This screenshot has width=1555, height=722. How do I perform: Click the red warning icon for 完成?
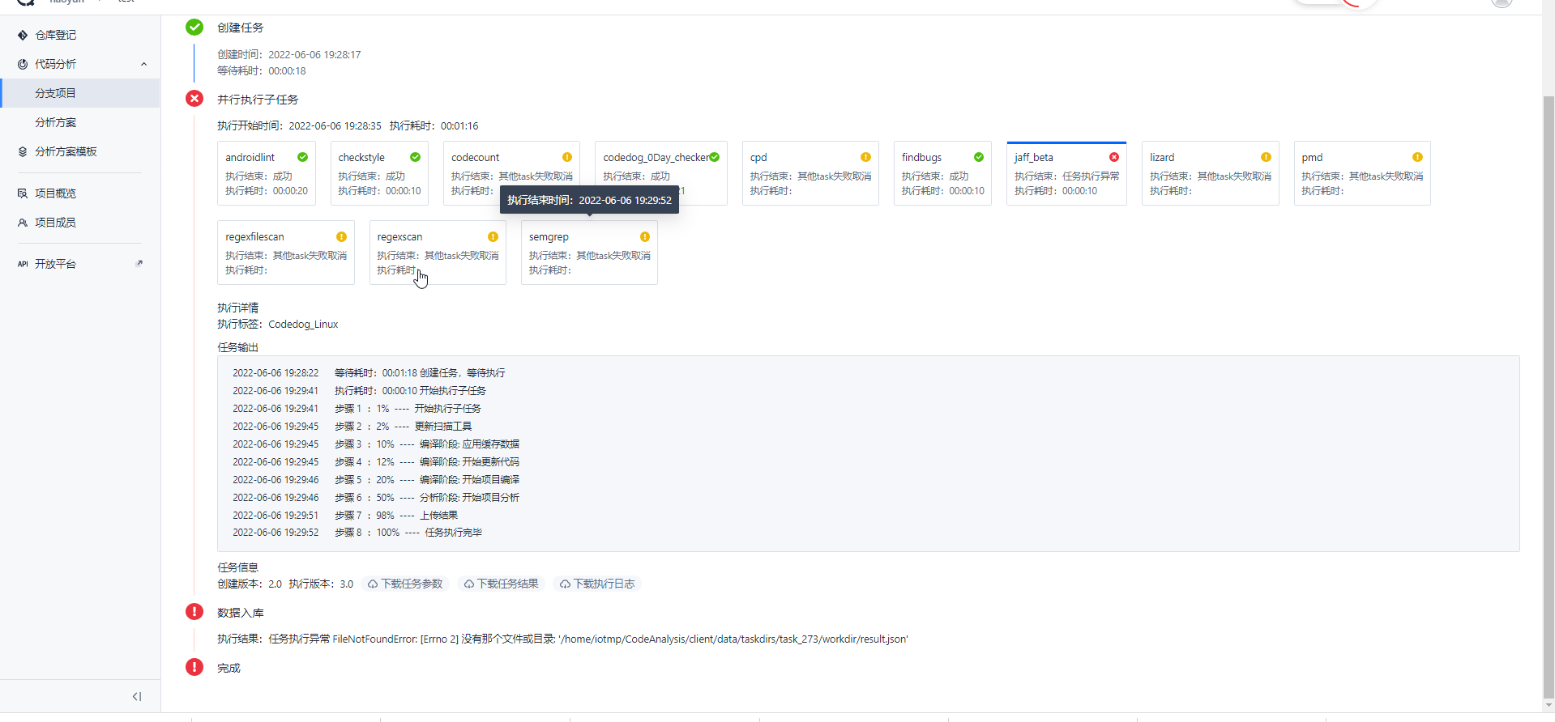click(x=194, y=667)
